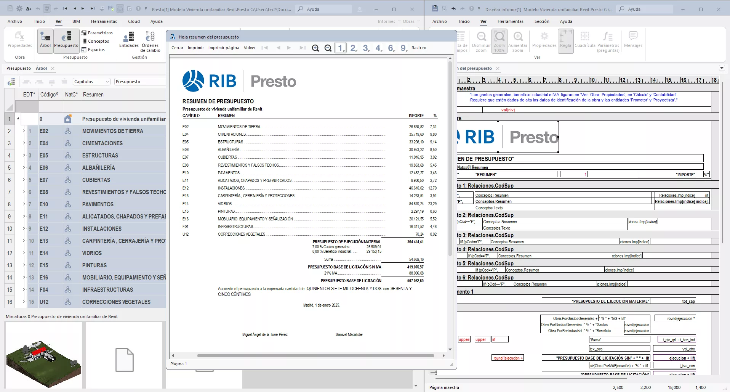
Task: Open the Cloud menu in Presto
Action: pyautogui.click(x=134, y=21)
